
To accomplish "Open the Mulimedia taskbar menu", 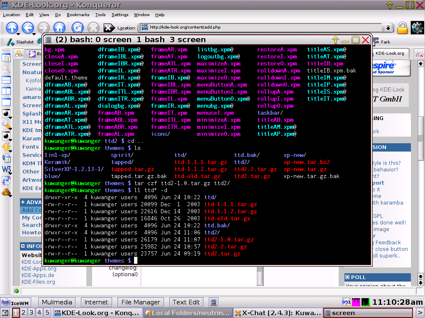I will point(57,302).
